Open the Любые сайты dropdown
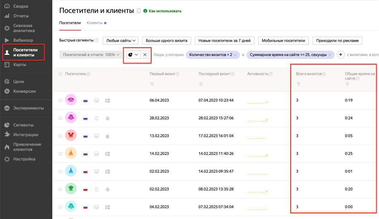The width and height of the screenshot is (379, 219). pos(120,41)
